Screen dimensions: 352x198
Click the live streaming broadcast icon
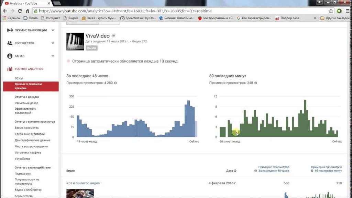[x=10, y=30]
